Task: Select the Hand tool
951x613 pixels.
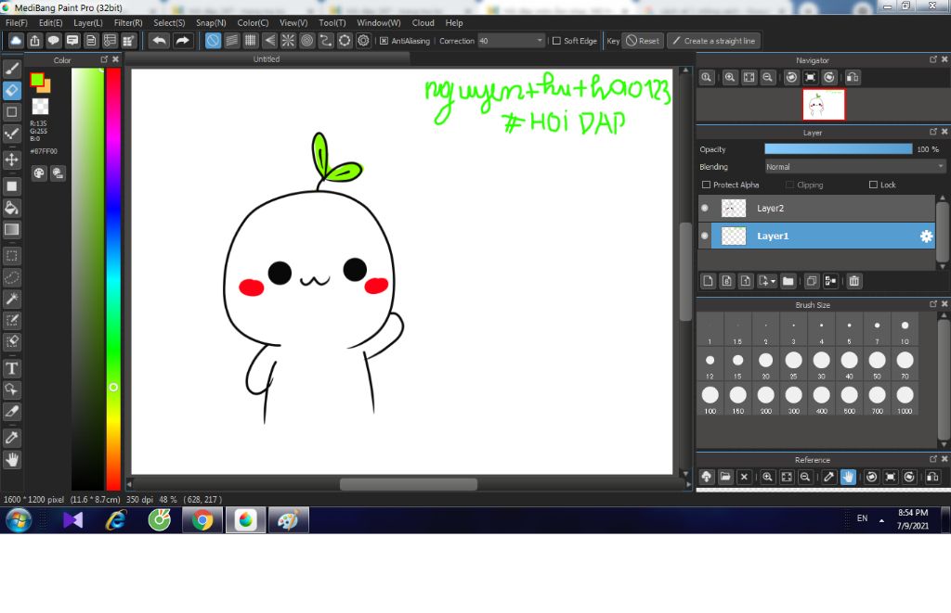Action: pos(11,460)
